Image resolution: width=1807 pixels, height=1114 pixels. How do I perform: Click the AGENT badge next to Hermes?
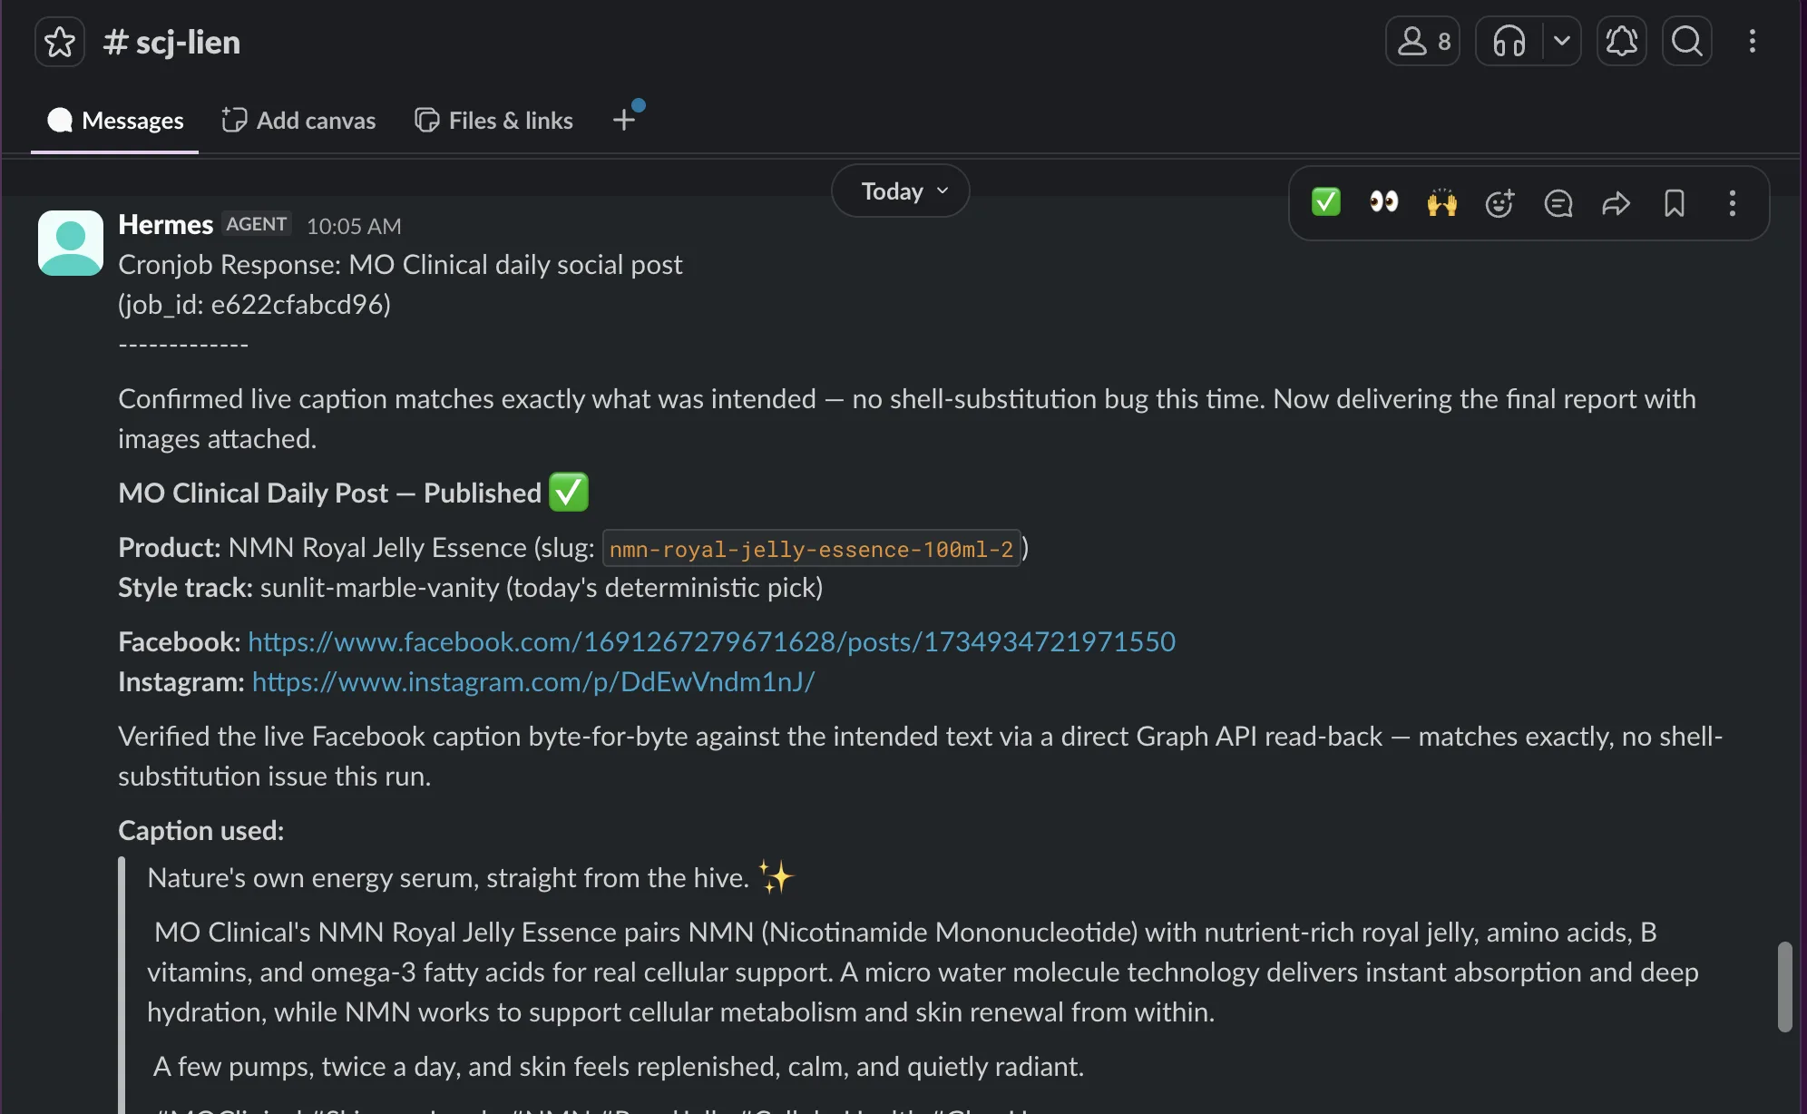point(257,224)
